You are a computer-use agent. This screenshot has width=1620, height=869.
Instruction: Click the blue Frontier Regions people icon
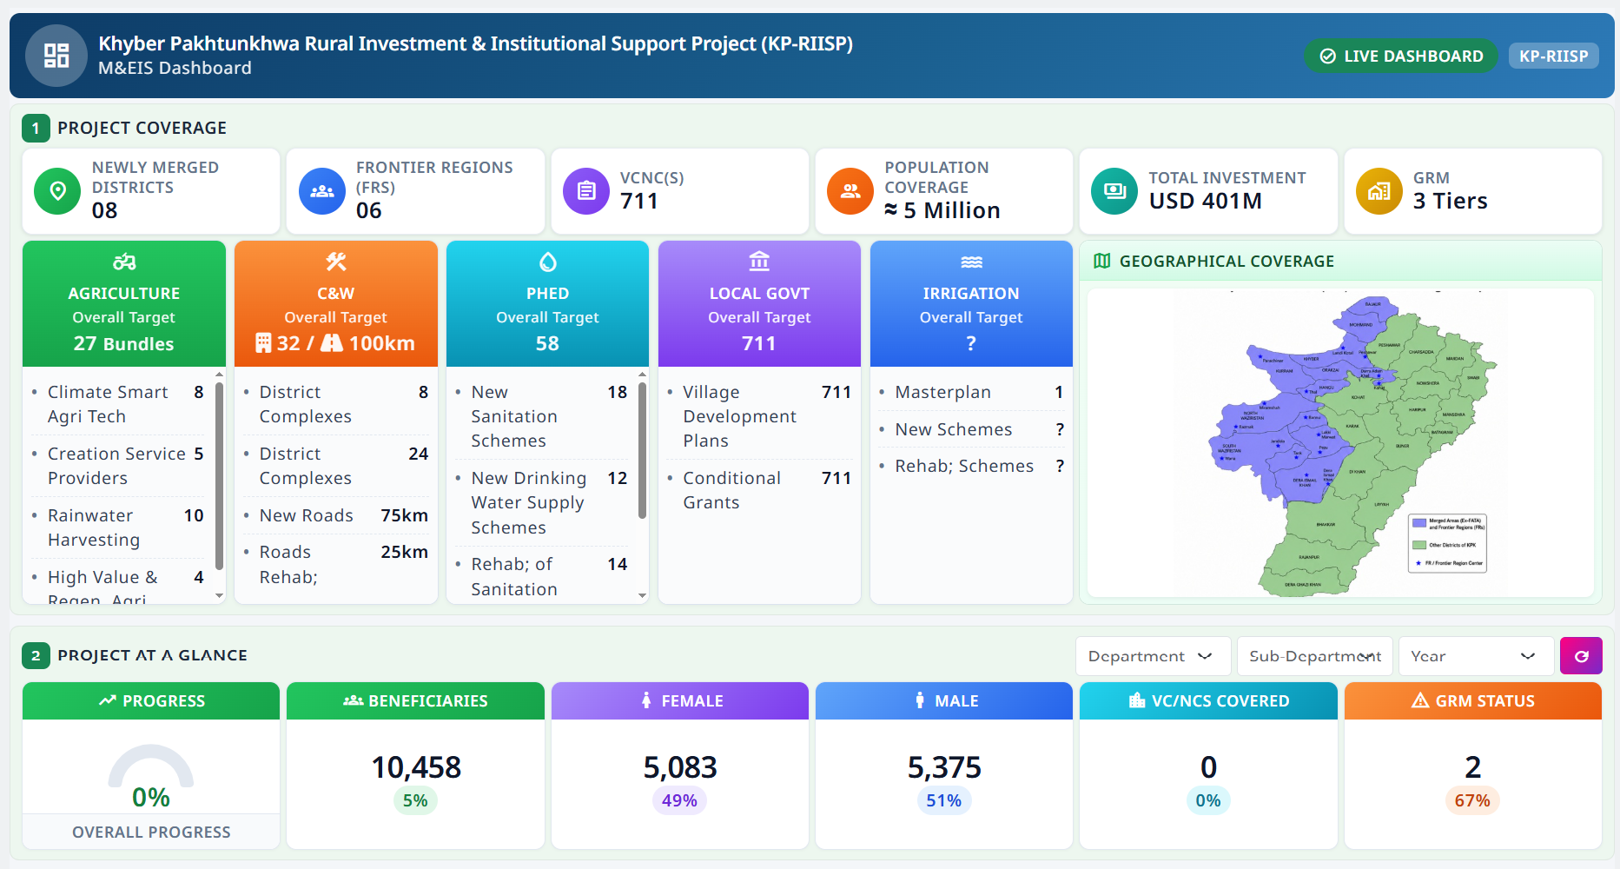coord(322,191)
